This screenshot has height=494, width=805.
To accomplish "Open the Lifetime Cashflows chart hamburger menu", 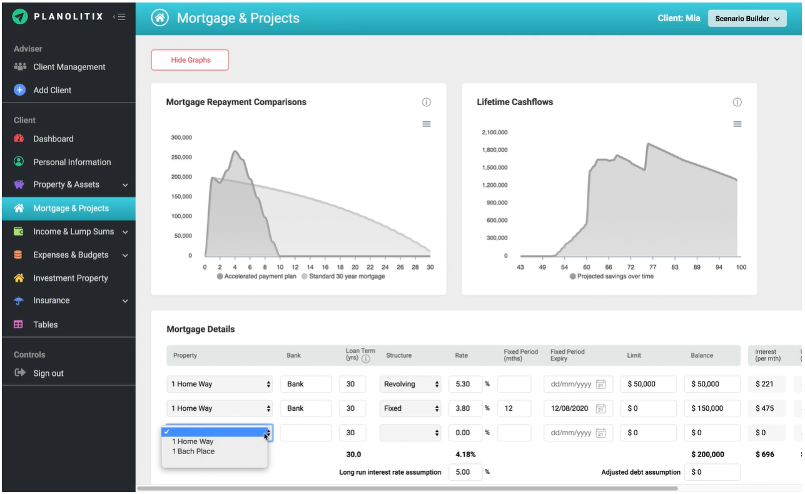I will 737,124.
